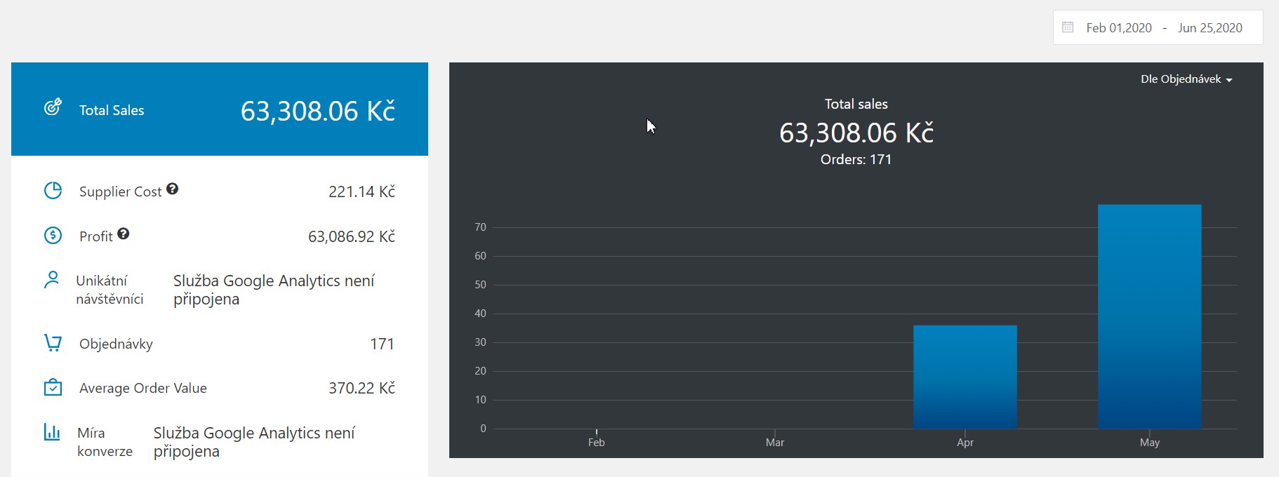This screenshot has height=477, width=1279.
Task: Click Unikátní návštěvníci label
Action: tap(110, 290)
